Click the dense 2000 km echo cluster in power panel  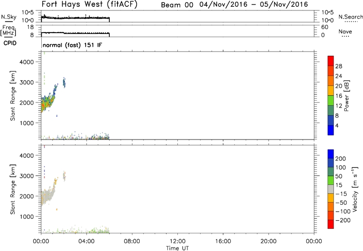pos(47,102)
